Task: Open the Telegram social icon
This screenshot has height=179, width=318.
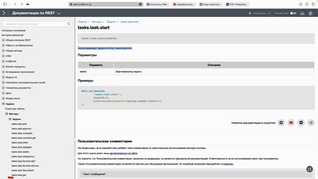Action: 311,123
